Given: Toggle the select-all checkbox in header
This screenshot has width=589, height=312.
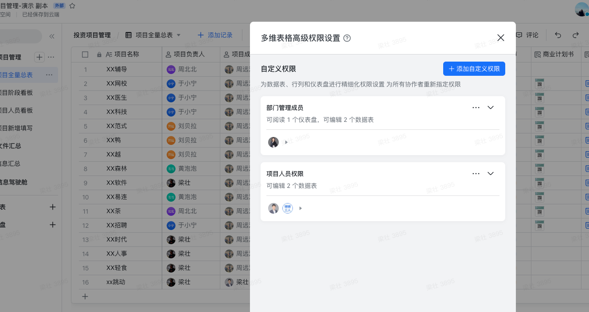Looking at the screenshot, I should click(85, 55).
